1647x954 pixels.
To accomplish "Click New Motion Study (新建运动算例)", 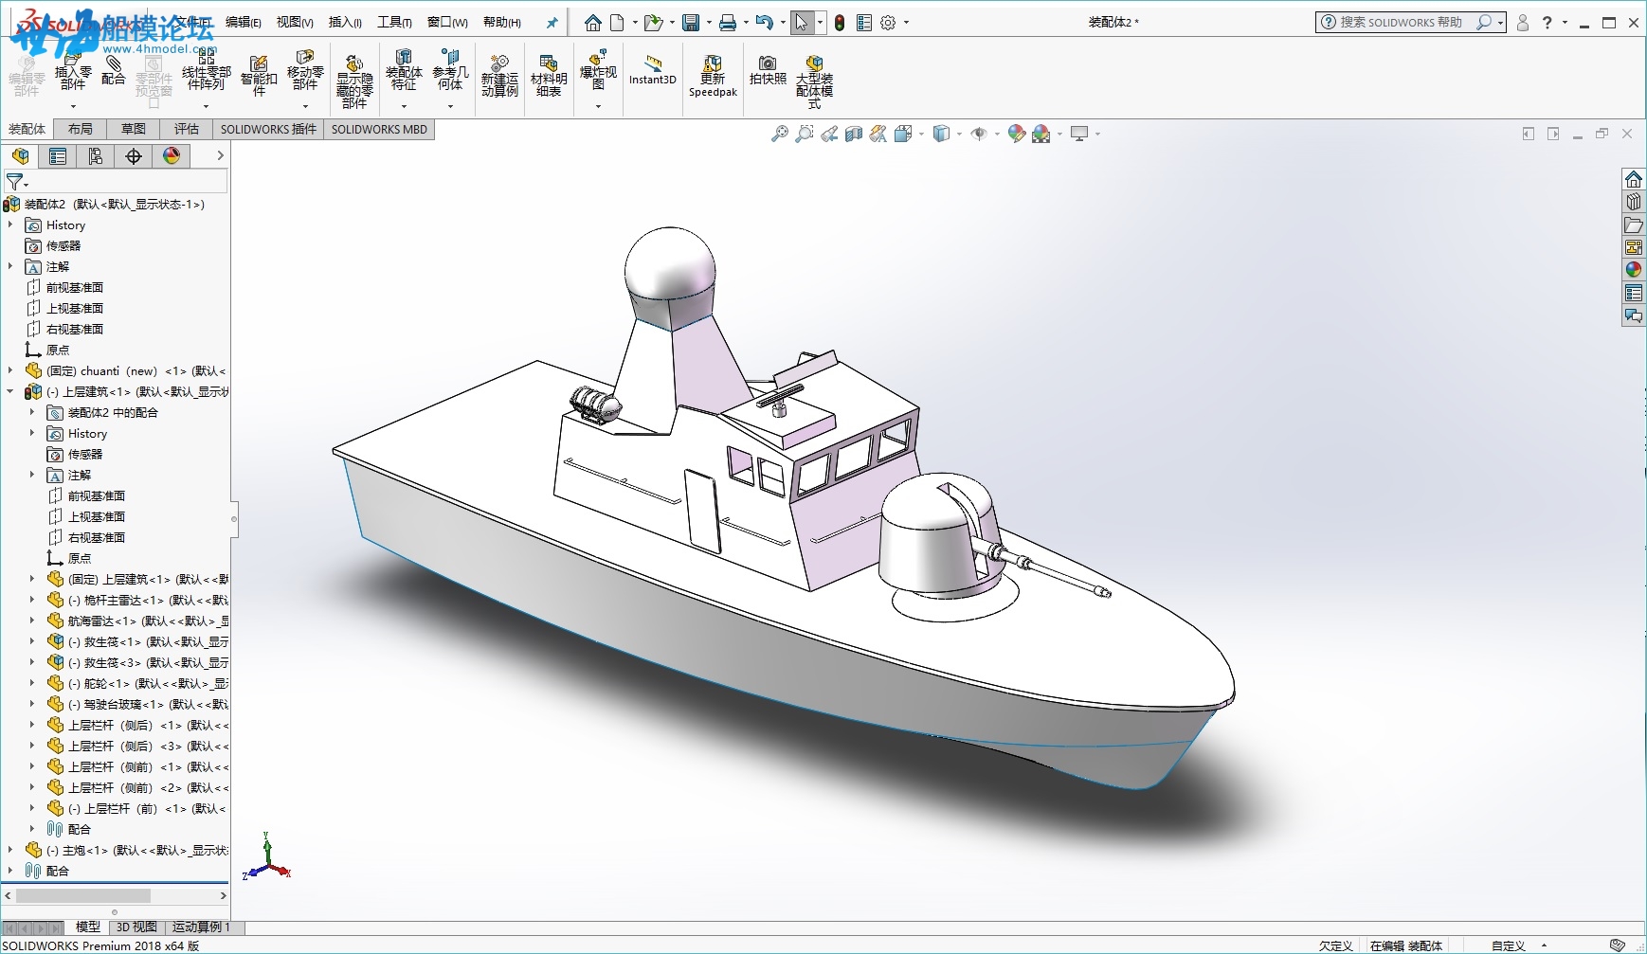I will click(499, 76).
